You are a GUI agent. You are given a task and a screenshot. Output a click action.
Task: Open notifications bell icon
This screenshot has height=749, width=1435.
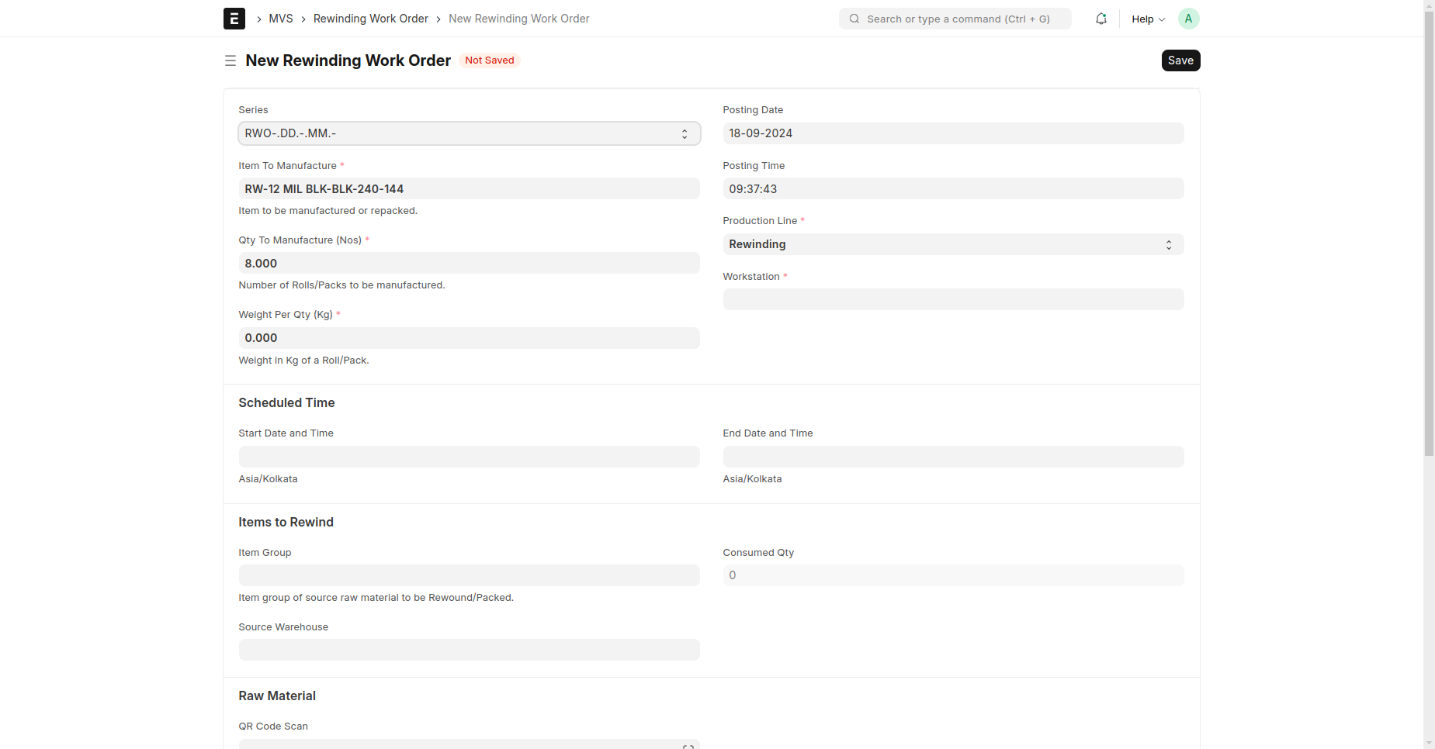(x=1101, y=19)
